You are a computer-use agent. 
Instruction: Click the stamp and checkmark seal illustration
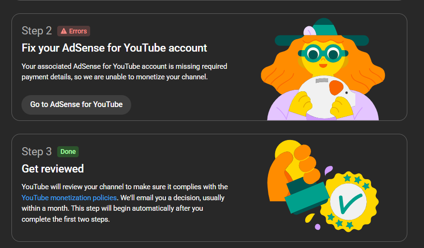point(323,186)
